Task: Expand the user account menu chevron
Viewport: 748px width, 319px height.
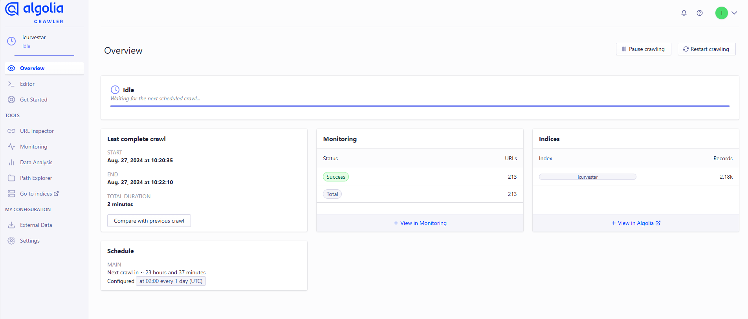Action: pyautogui.click(x=734, y=13)
